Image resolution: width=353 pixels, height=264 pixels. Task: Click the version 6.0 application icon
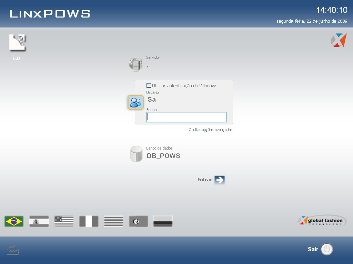pos(17,43)
